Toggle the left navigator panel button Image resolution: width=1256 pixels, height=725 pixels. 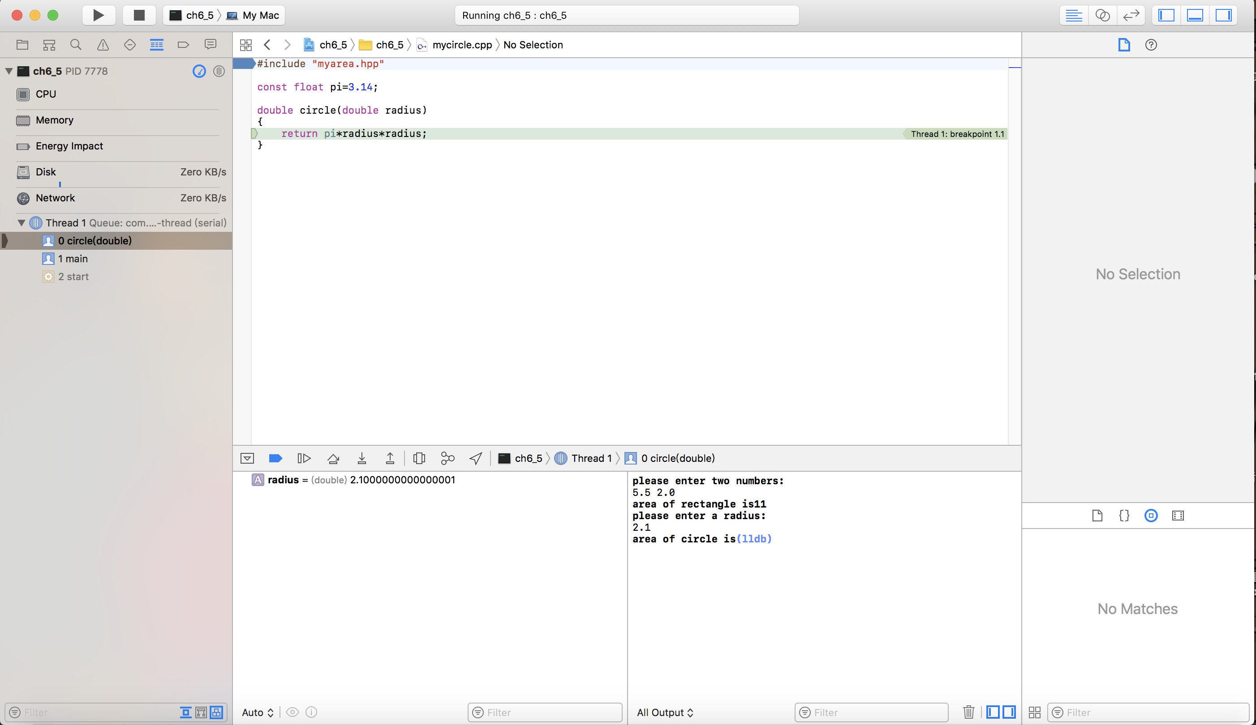[1166, 15]
